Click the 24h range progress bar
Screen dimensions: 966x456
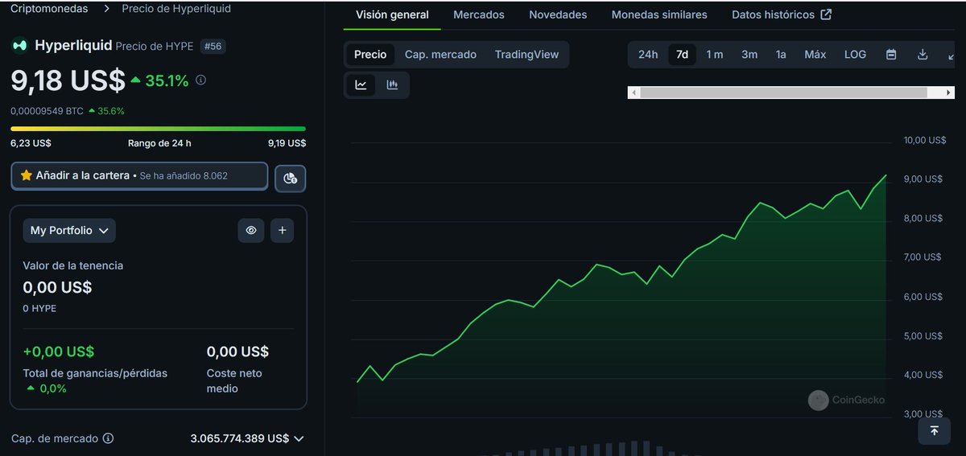click(158, 129)
